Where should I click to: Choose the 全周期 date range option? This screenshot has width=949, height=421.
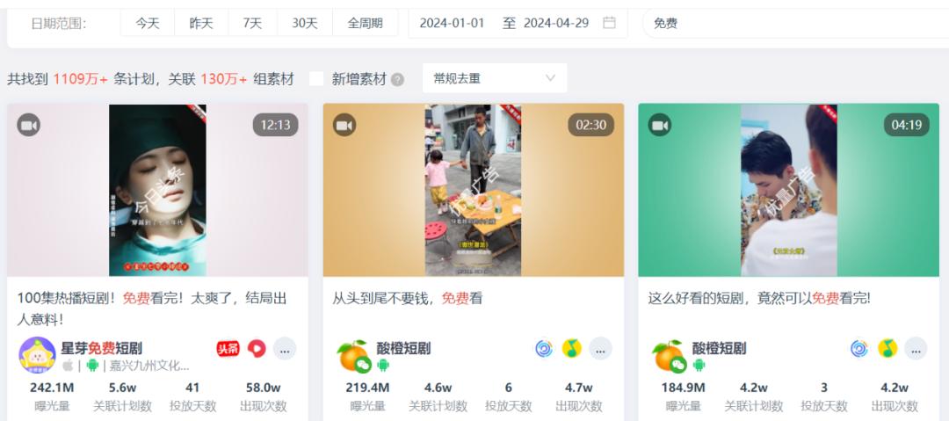(365, 23)
